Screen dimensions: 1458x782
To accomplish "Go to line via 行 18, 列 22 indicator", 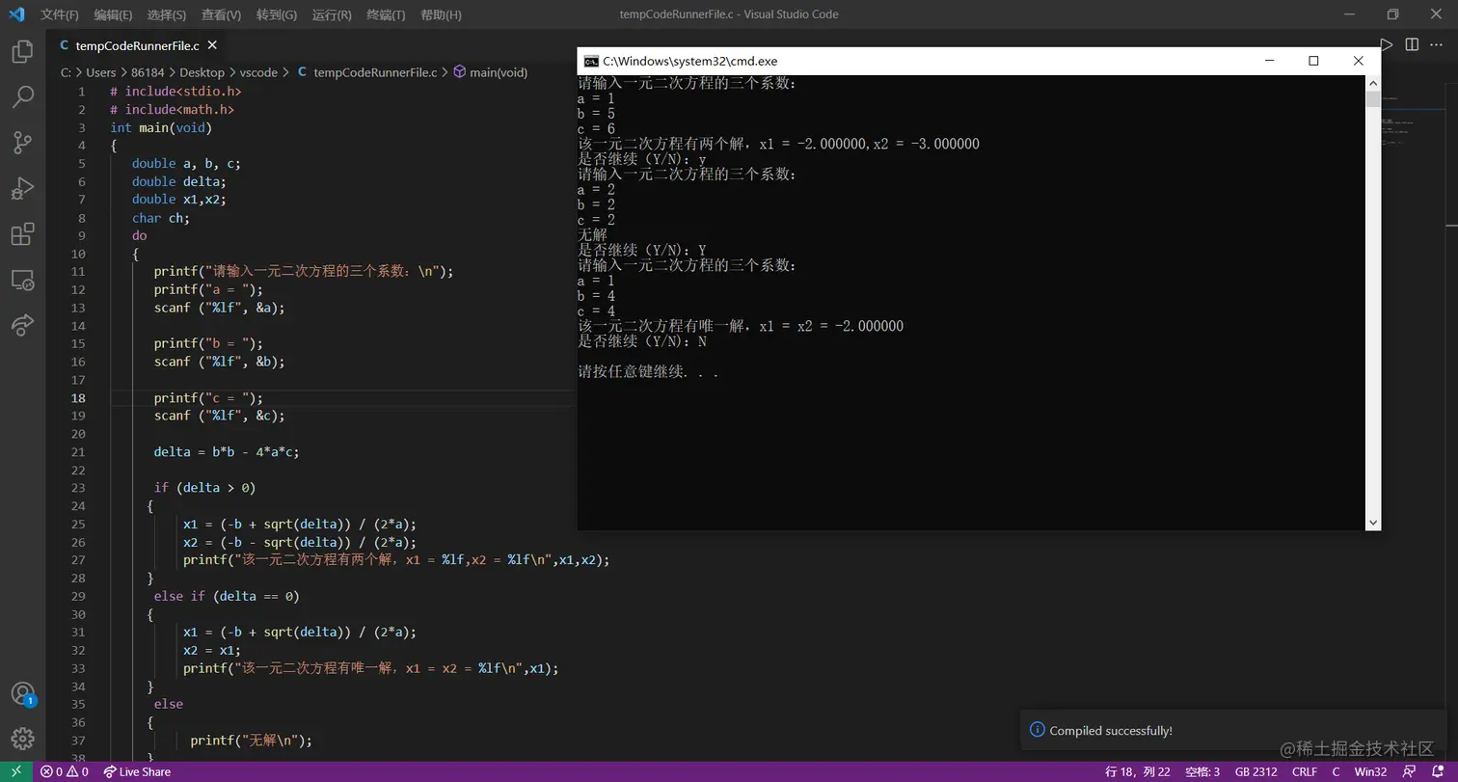I will point(1138,771).
